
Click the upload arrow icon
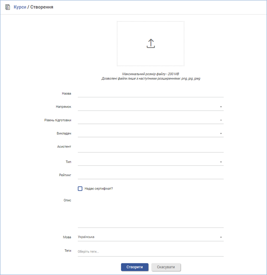(151, 43)
